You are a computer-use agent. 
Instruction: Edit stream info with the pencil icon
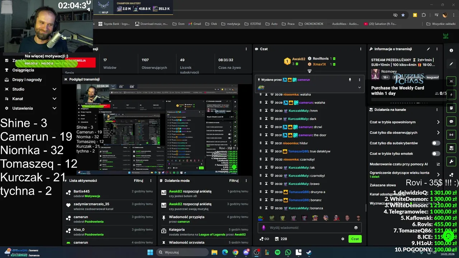428,49
